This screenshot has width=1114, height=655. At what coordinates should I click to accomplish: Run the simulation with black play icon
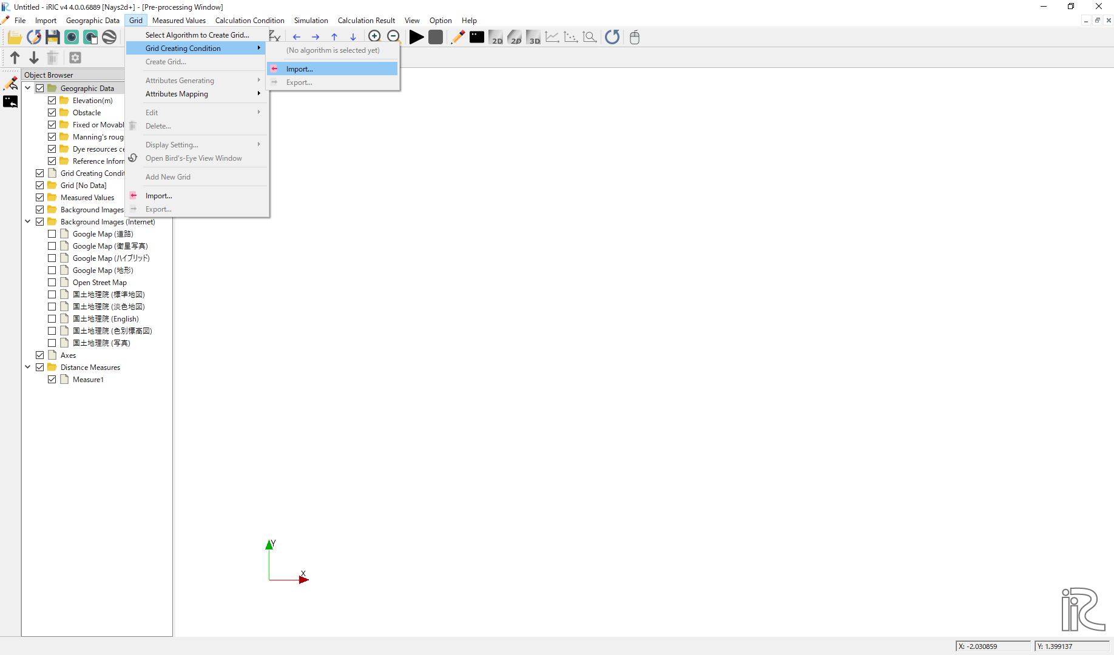pyautogui.click(x=416, y=37)
